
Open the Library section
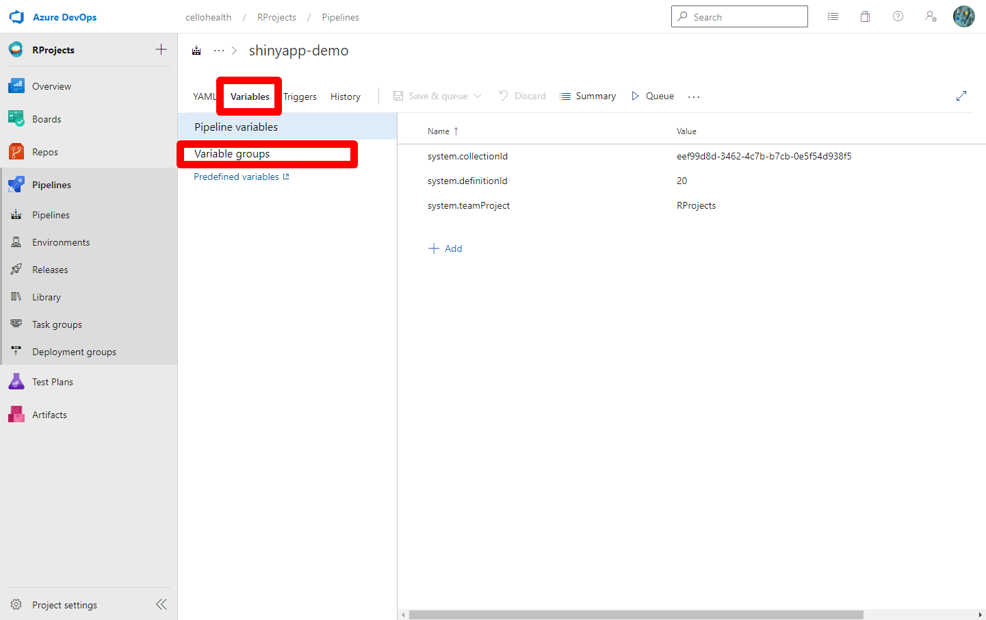(47, 296)
